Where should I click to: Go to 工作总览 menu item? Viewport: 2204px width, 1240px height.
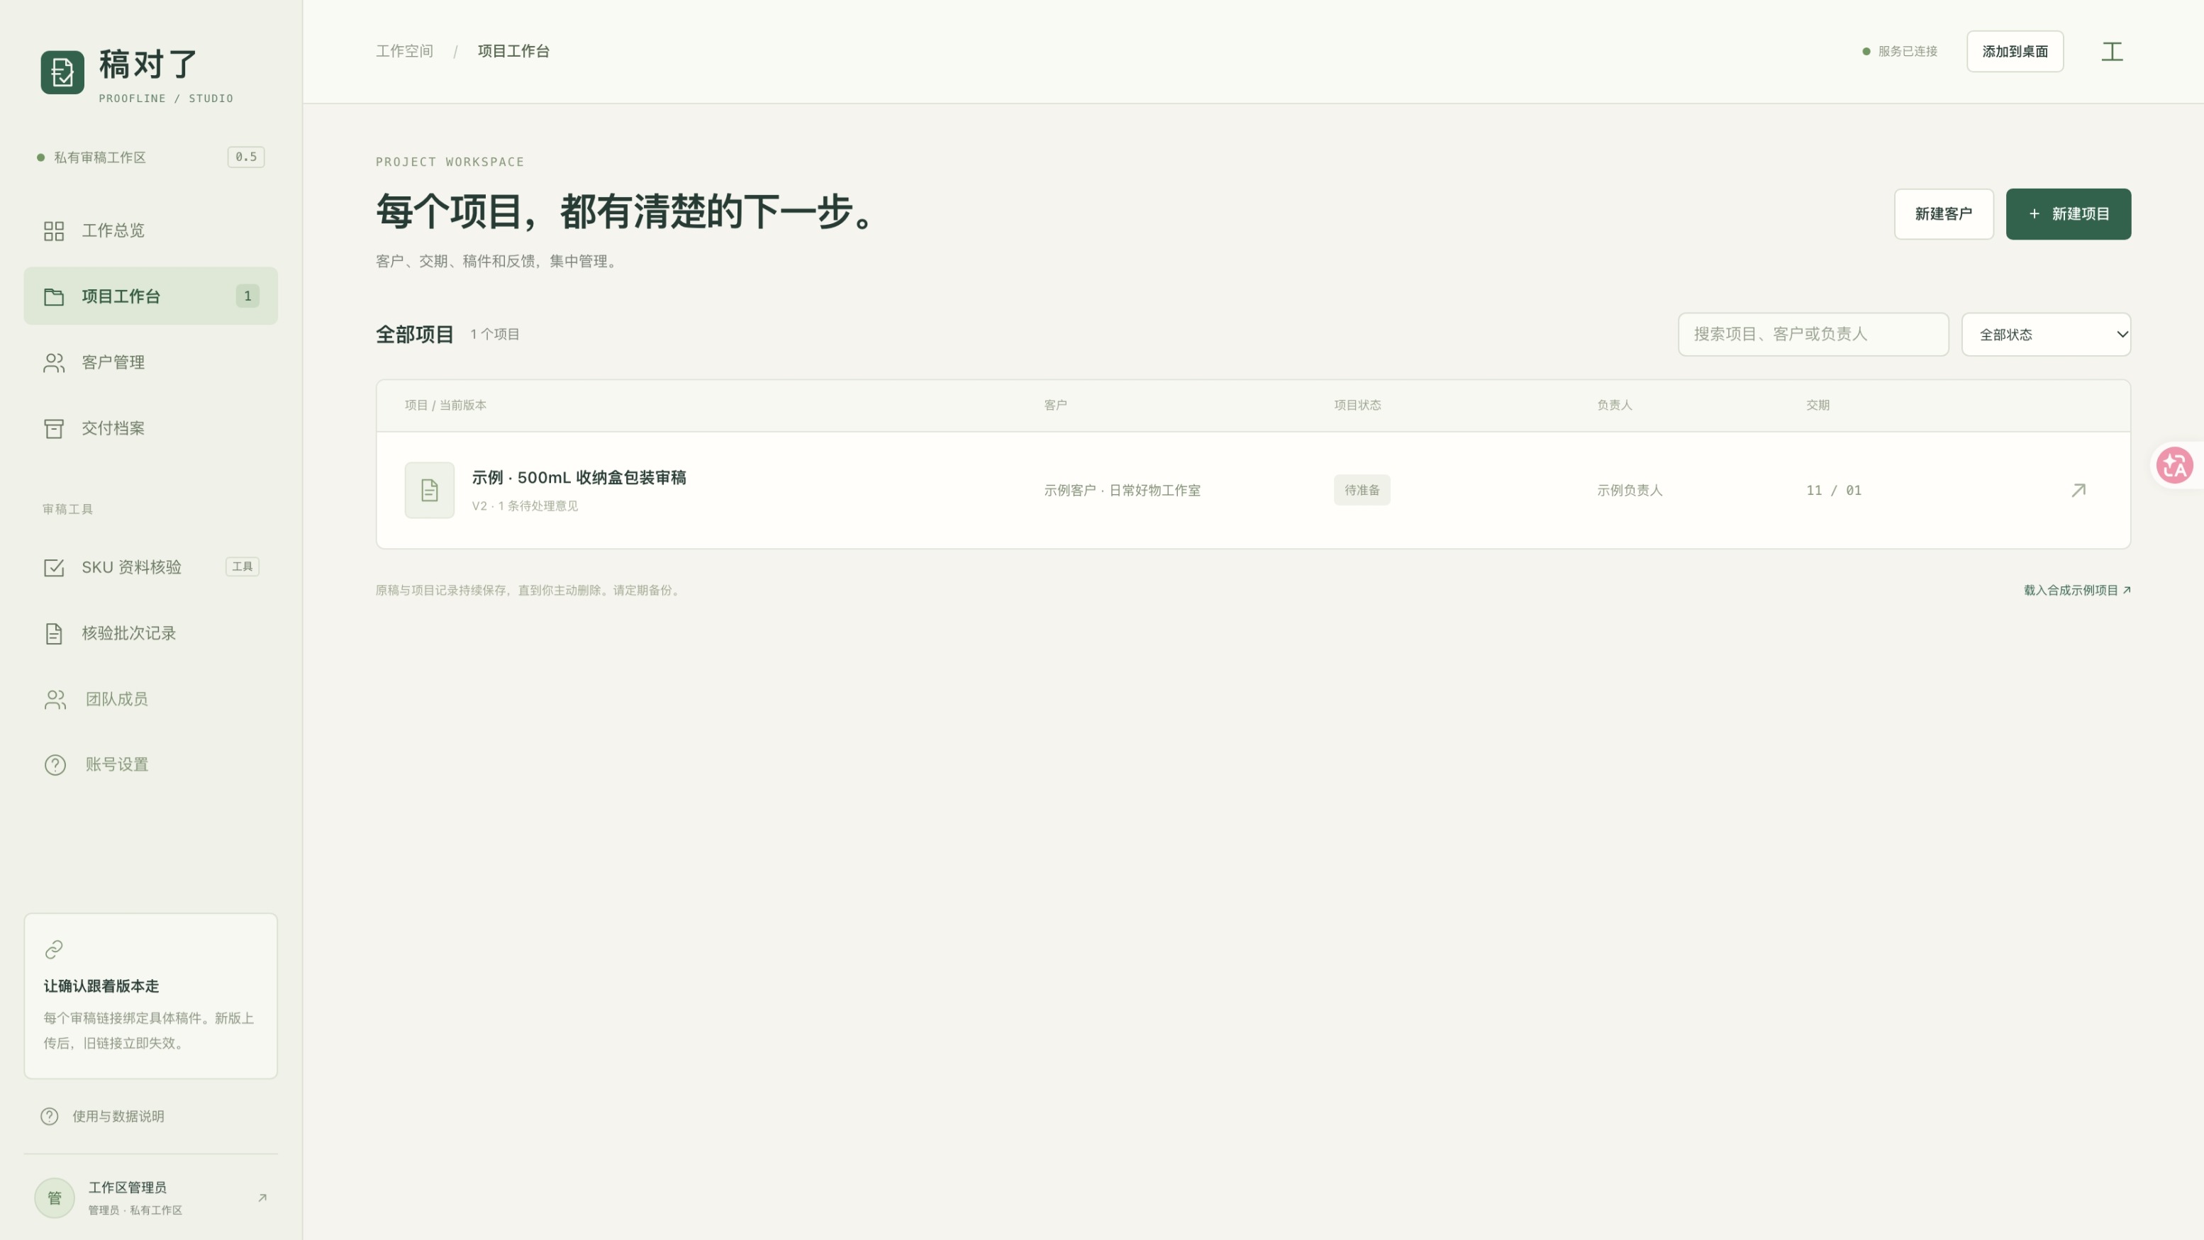click(x=150, y=231)
